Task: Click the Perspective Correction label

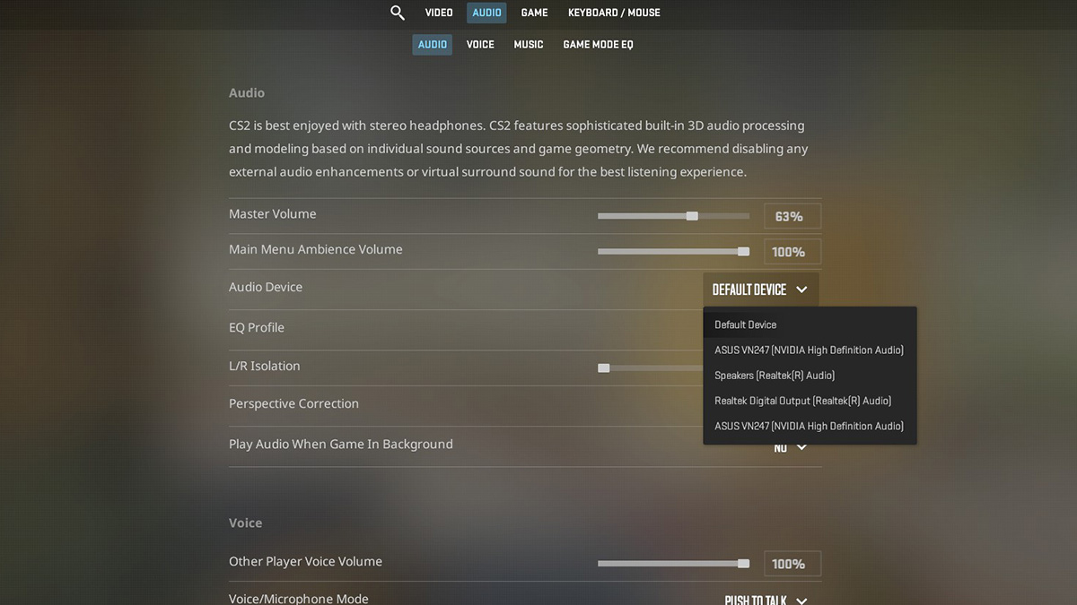Action: click(x=293, y=403)
